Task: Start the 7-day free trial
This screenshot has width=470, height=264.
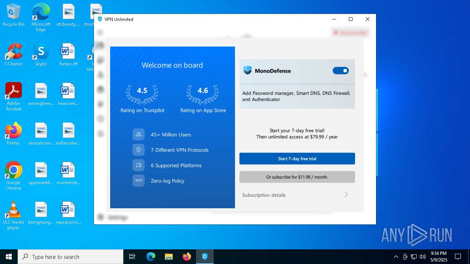Action: 297,159
